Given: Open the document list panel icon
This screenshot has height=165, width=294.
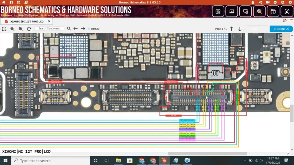Looking at the screenshot, I should pyautogui.click(x=218, y=11).
